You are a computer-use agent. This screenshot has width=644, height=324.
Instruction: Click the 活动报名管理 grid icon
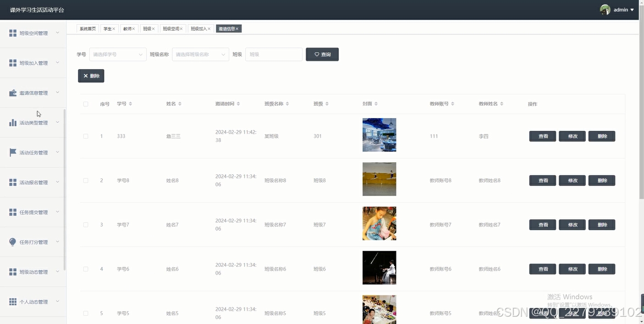(12, 182)
